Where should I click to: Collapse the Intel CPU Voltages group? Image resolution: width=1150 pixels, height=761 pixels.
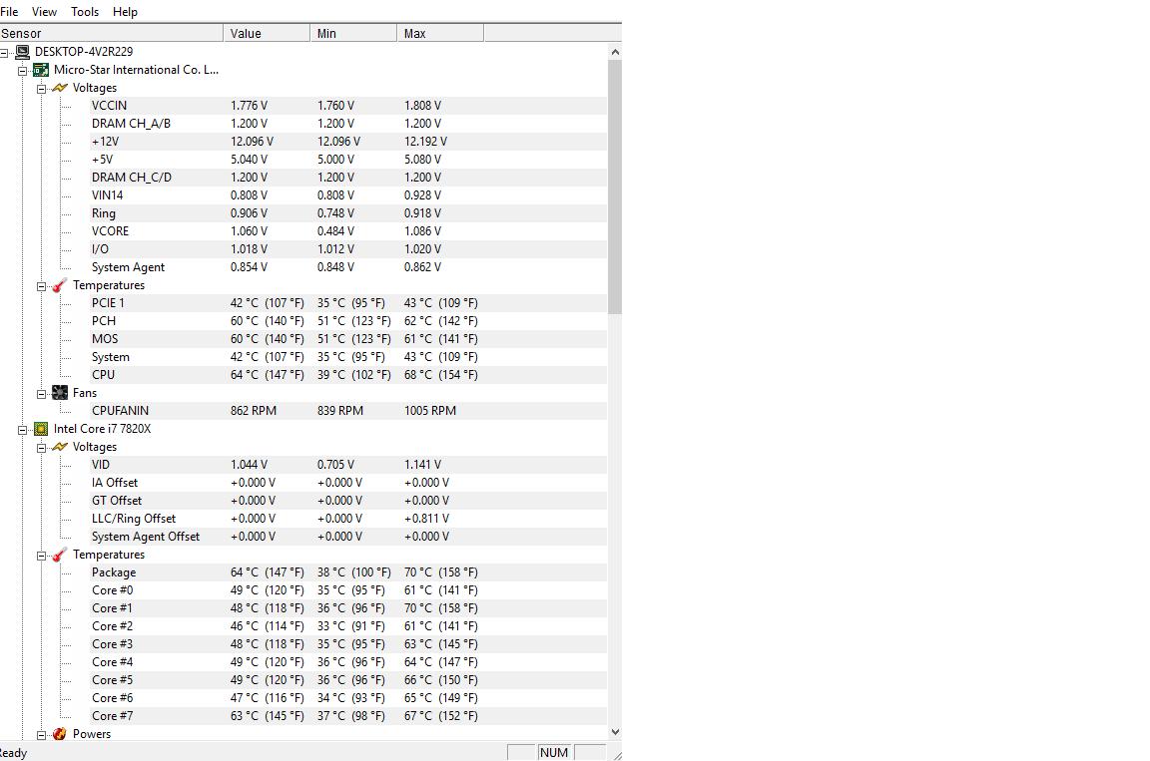tap(42, 448)
